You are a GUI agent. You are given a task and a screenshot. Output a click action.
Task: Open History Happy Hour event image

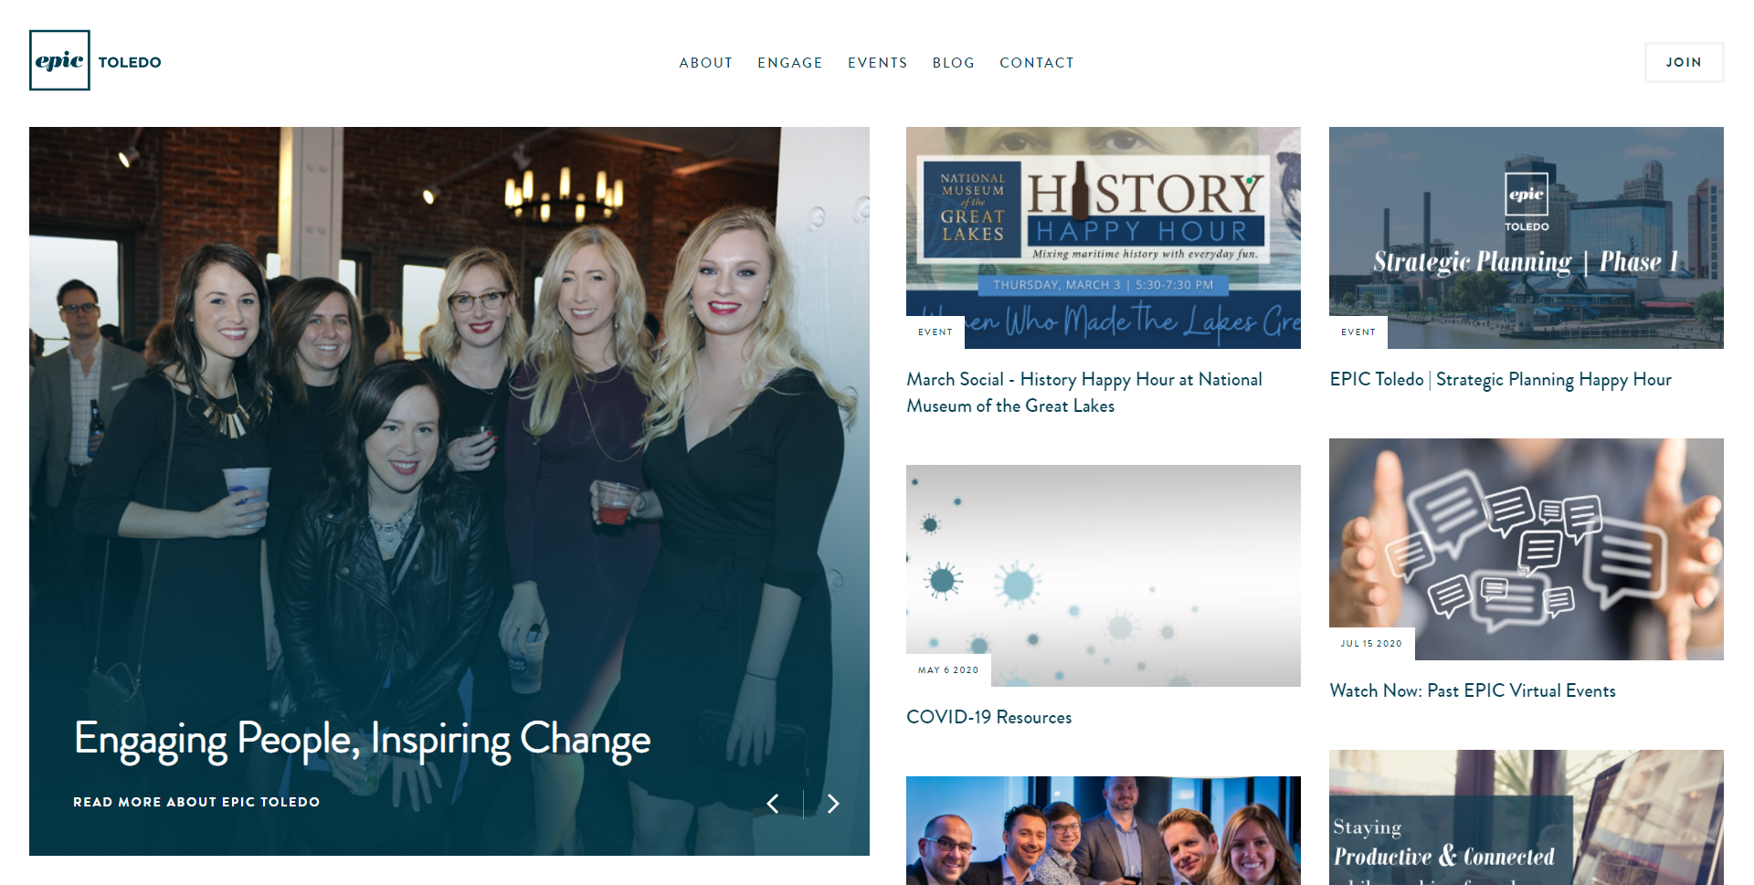pyautogui.click(x=1104, y=237)
